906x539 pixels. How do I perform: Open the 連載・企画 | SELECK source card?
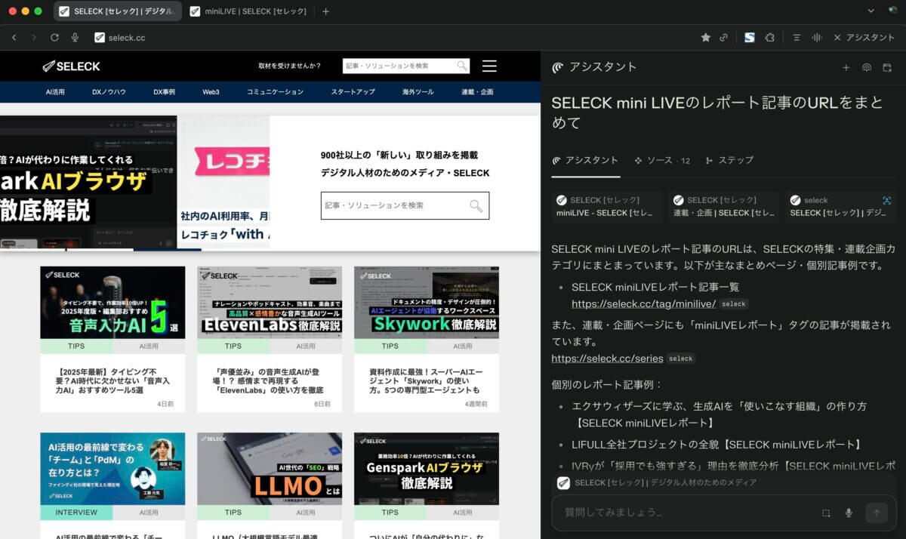(725, 207)
